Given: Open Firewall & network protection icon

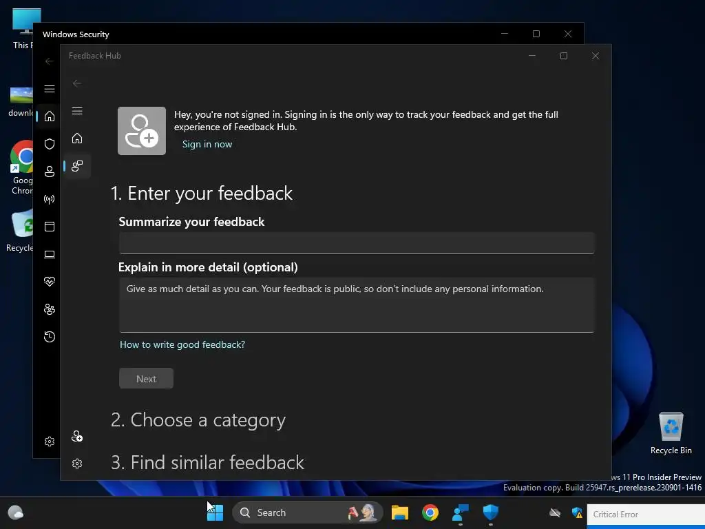Looking at the screenshot, I should [50, 199].
